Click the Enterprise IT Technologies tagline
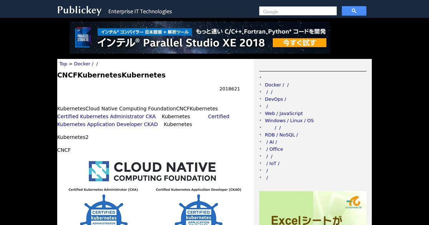 140,11
